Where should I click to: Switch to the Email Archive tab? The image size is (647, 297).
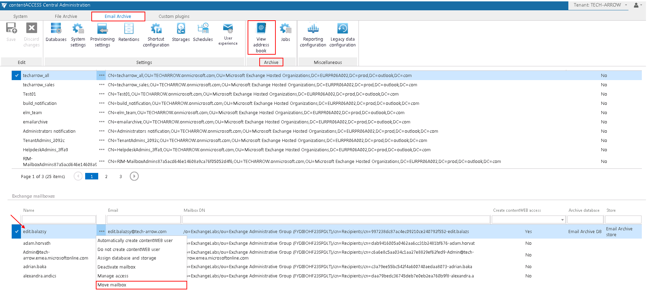coord(118,16)
